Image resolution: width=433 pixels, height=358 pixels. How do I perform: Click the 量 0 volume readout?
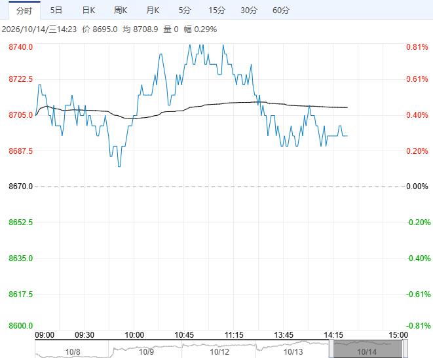(x=171, y=29)
